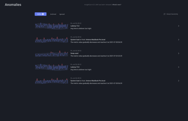Expand the second Latency TLS anomaly chevron

pyautogui.click(x=179, y=67)
